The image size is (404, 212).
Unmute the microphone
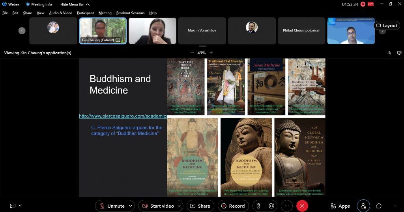coord(112,206)
